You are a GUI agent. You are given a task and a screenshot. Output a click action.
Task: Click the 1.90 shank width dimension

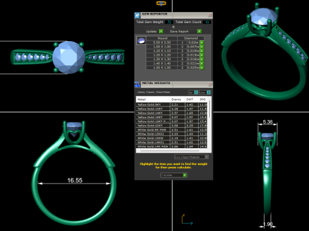(x=268, y=224)
